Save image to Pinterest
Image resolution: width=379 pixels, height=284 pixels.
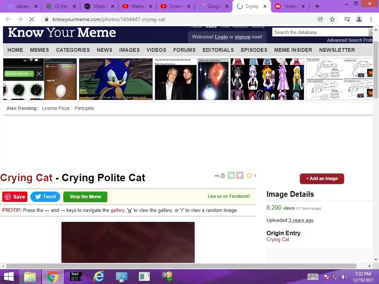point(15,197)
